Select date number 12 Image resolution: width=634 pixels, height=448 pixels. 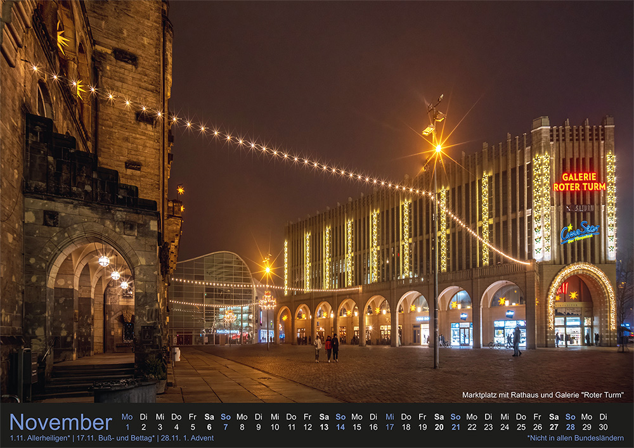click(x=307, y=427)
